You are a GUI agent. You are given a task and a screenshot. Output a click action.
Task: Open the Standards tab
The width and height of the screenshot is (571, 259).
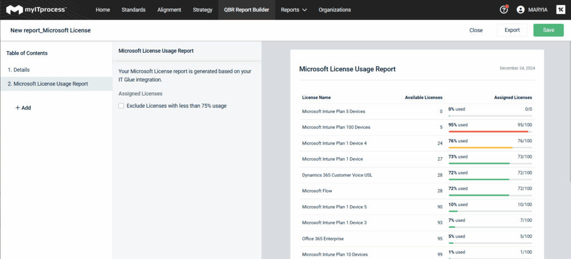coord(133,9)
